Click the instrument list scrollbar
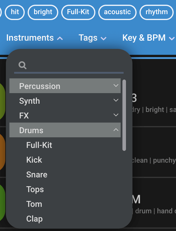The height and width of the screenshot is (231, 176). 124,115
